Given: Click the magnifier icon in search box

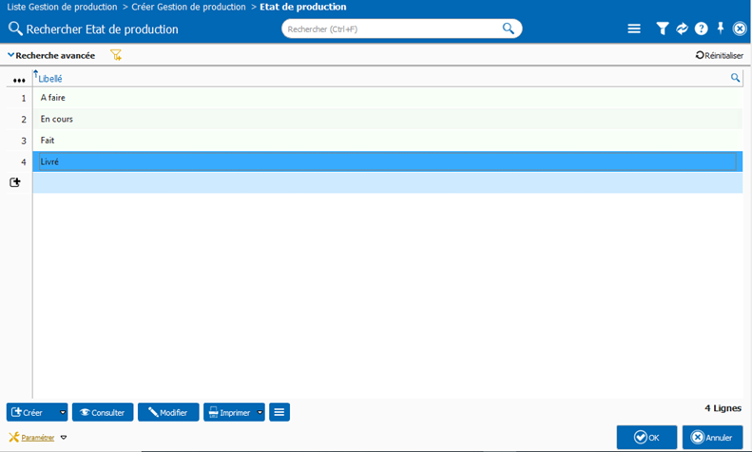Looking at the screenshot, I should tap(509, 28).
